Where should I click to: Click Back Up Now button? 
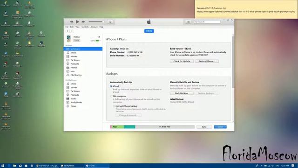[x=182, y=93]
